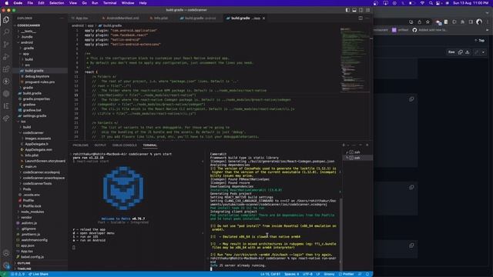Viewport: 493px width, 277px height.
Task: Open the Accounts icon in activity bar
Action: pyautogui.click(x=6, y=253)
